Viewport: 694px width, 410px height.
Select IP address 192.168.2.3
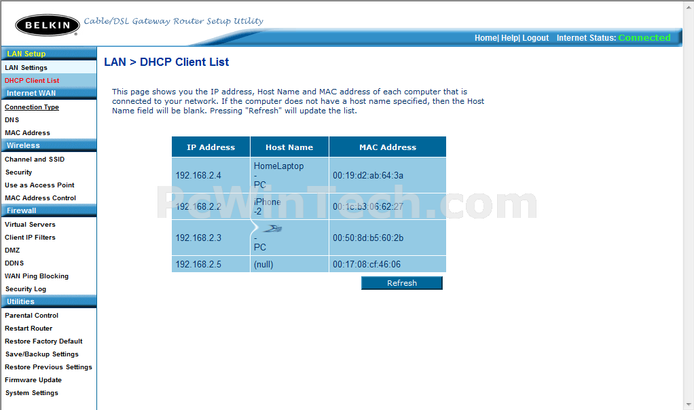198,238
